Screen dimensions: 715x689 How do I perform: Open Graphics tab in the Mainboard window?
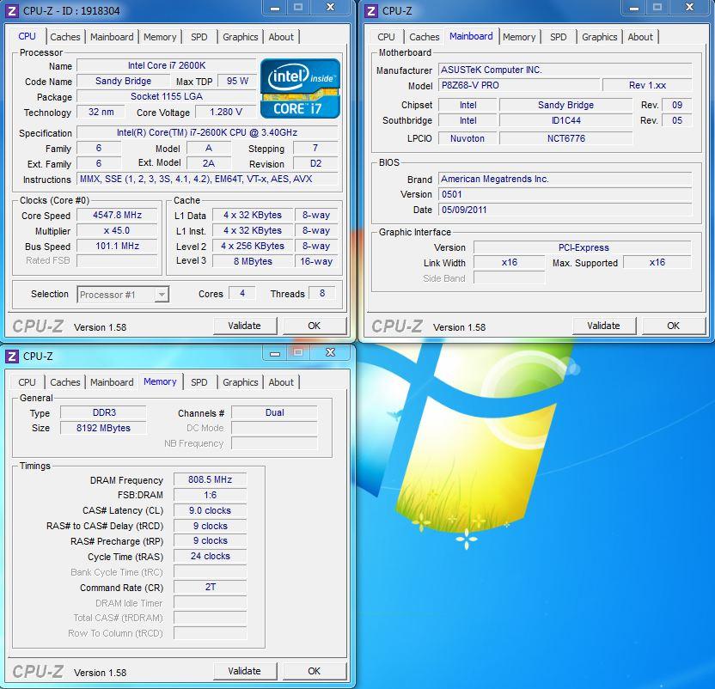point(599,37)
